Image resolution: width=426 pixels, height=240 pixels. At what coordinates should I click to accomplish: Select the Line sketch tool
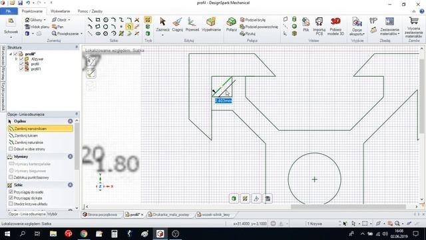90,20
